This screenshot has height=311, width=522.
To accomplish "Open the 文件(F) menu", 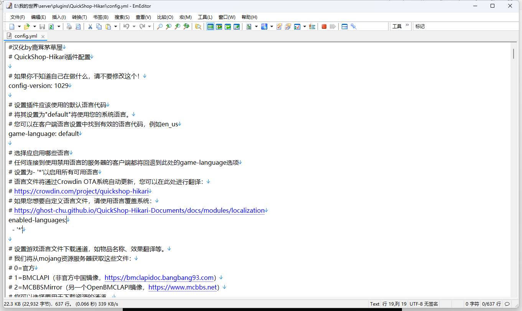I will 18,17.
